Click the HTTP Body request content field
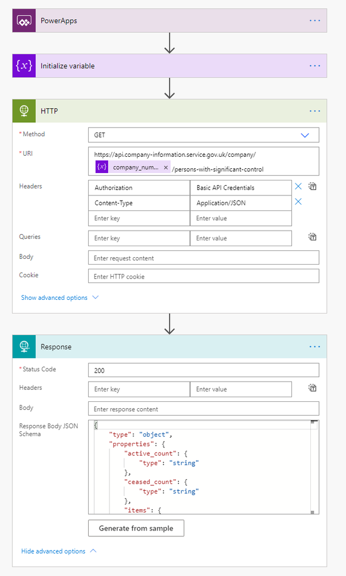Image resolution: width=346 pixels, height=576 pixels. tap(204, 258)
